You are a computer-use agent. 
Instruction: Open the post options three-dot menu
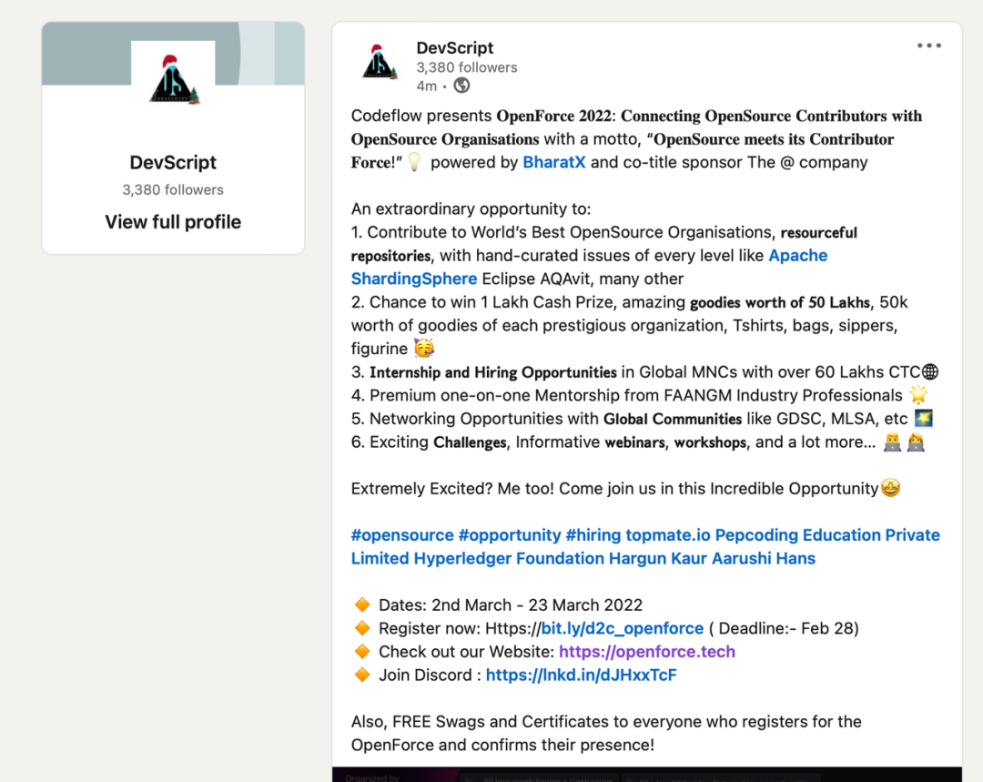928,46
